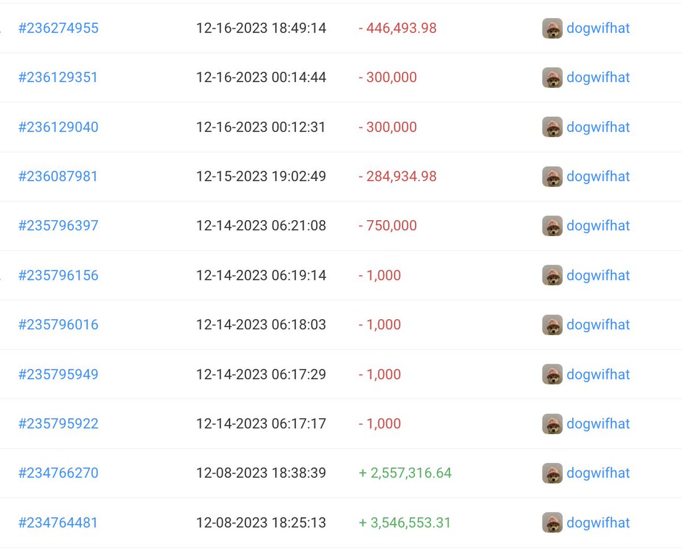
Task: Click dogwifhat icon in row #235796016
Action: (552, 325)
